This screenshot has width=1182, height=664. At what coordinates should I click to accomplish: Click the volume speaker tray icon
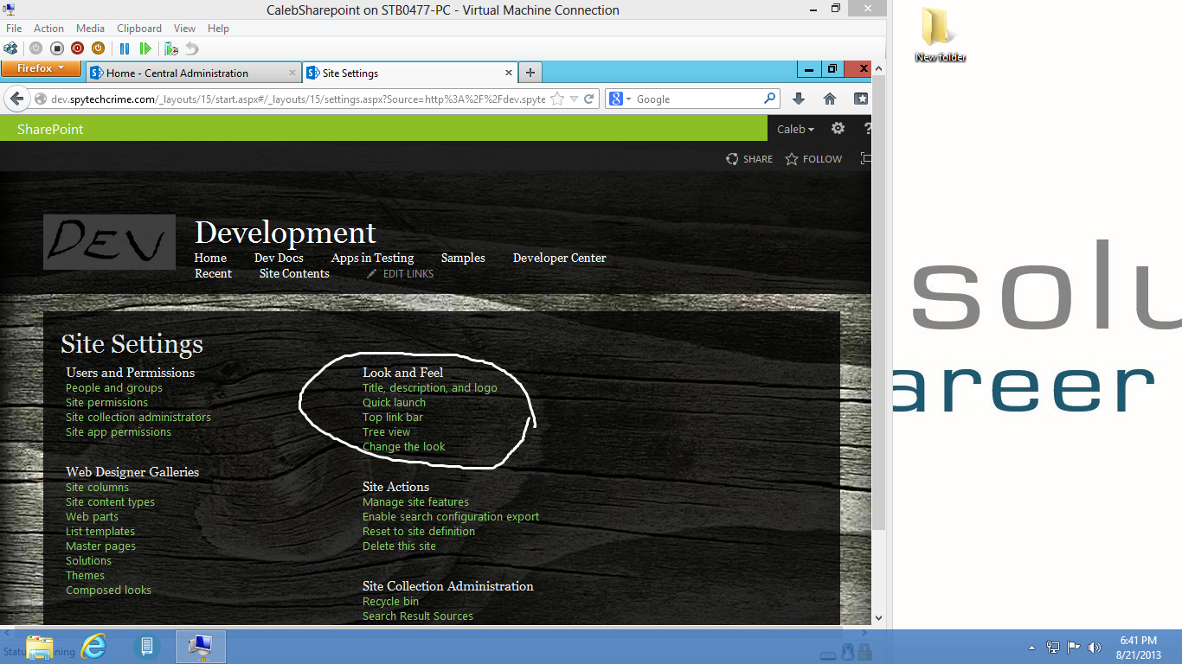pos(1095,647)
